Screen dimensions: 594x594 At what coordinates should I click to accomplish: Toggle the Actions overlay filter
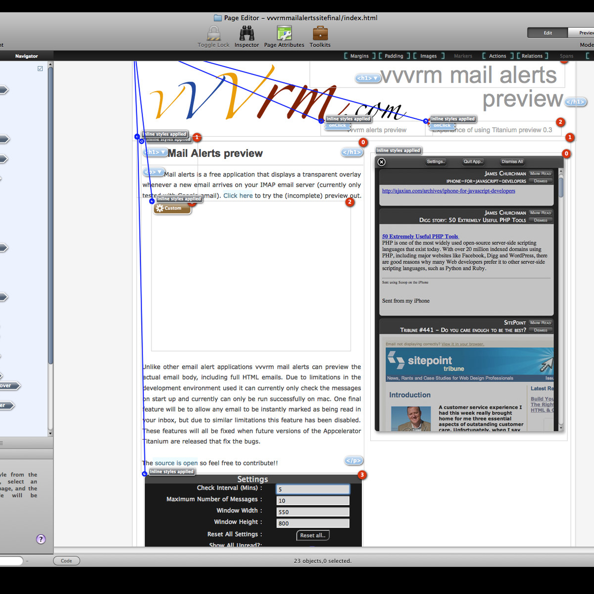[x=497, y=56]
